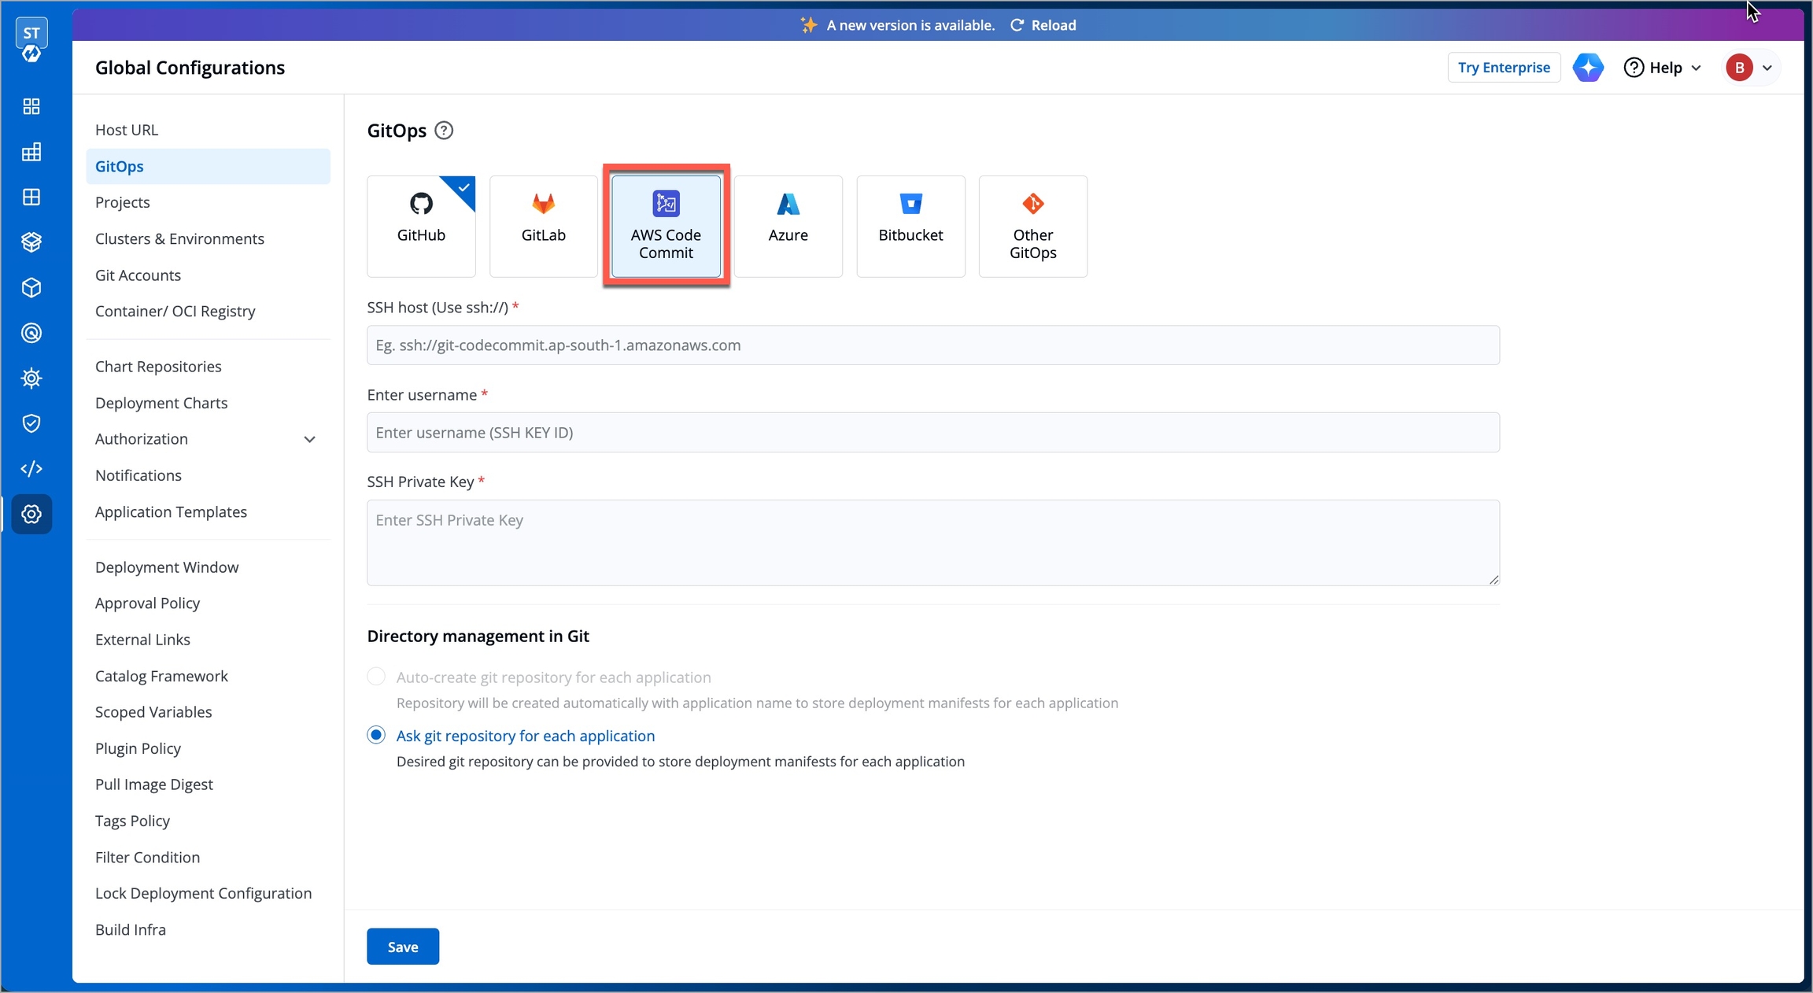Open the GitOps help question icon

tap(444, 131)
